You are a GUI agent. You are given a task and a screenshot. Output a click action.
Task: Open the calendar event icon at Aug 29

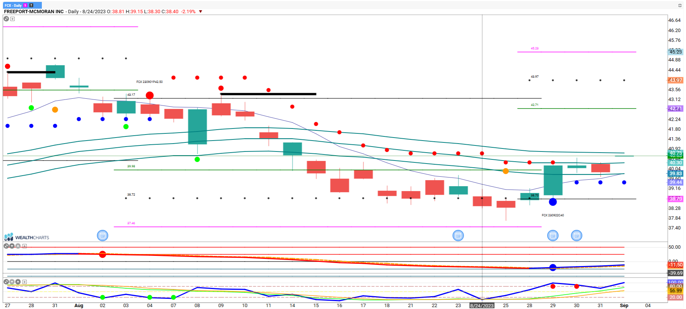coord(553,236)
